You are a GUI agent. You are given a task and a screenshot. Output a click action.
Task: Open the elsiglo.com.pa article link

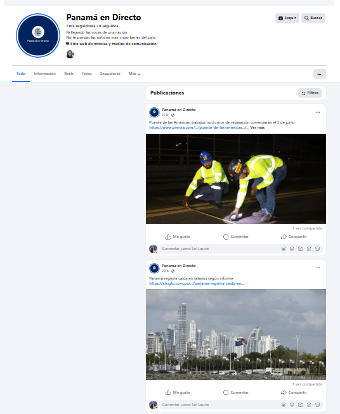(x=197, y=283)
